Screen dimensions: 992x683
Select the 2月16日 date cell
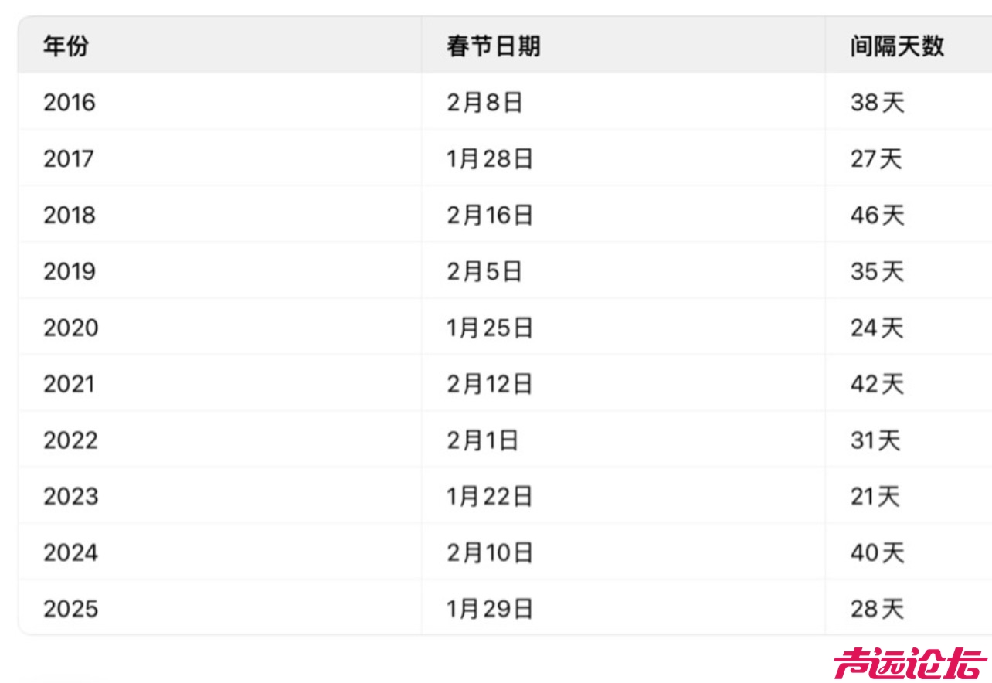pos(490,216)
